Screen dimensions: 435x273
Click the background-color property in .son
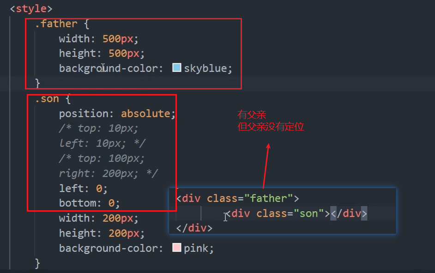(x=108, y=249)
